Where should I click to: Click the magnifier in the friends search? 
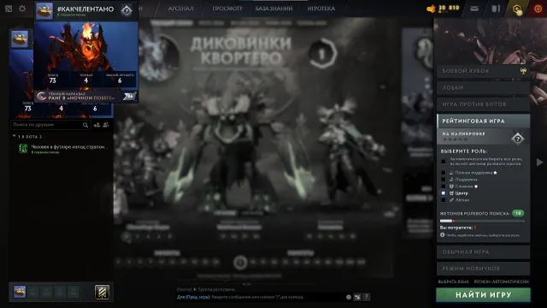point(85,125)
